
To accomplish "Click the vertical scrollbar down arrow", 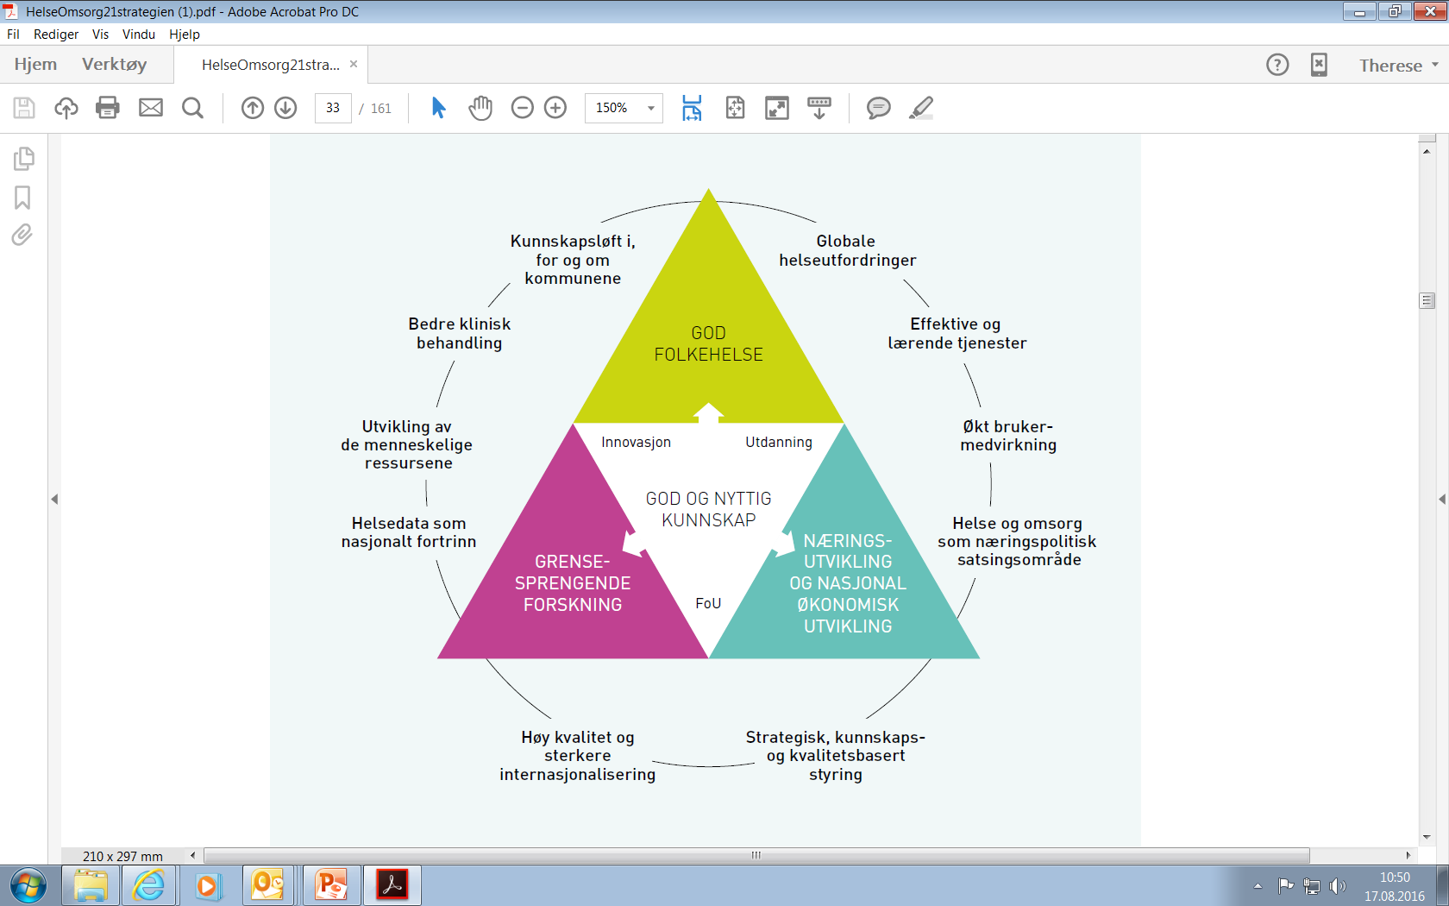I will [x=1427, y=837].
